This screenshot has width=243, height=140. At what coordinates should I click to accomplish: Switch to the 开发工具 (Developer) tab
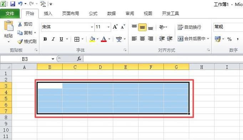[x=170, y=14]
